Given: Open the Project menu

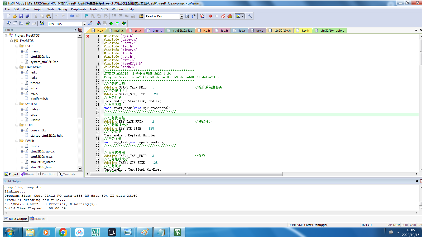Looking at the screenshot, I should point(38,9).
